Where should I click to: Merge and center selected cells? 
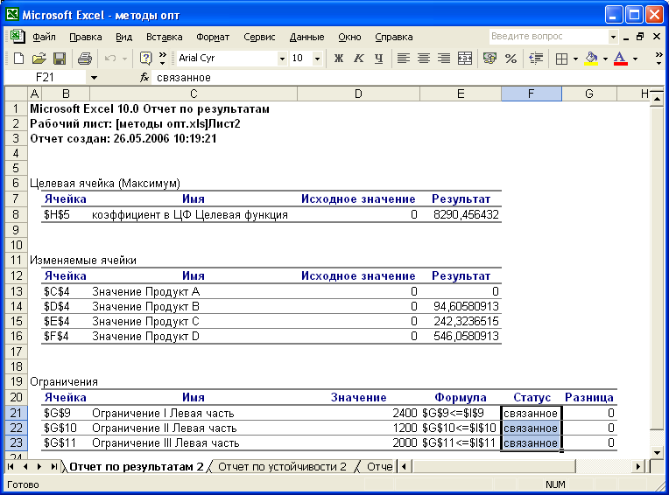465,59
